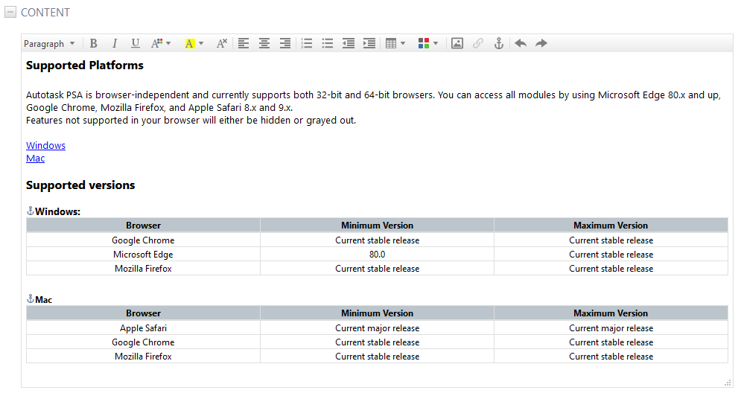Undo the last edit

click(x=521, y=43)
